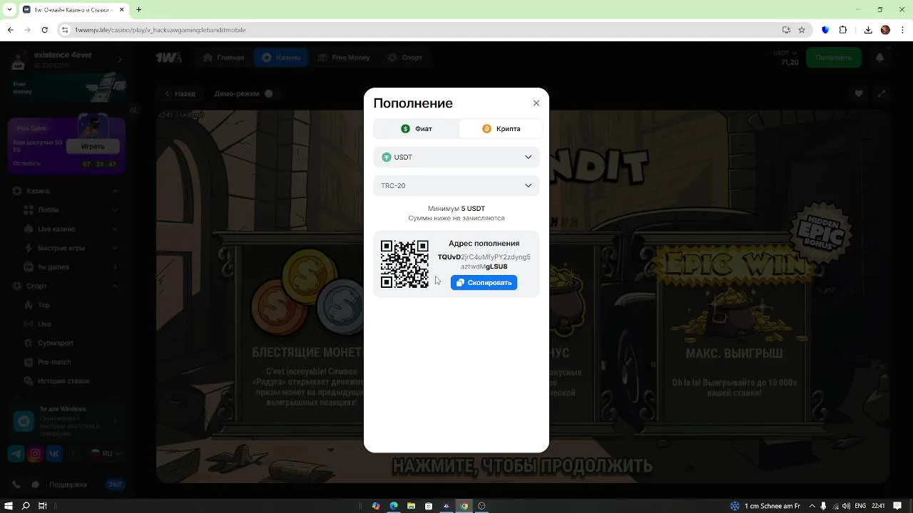Click the green Пополнить button
The height and width of the screenshot is (513, 913).
point(834,58)
